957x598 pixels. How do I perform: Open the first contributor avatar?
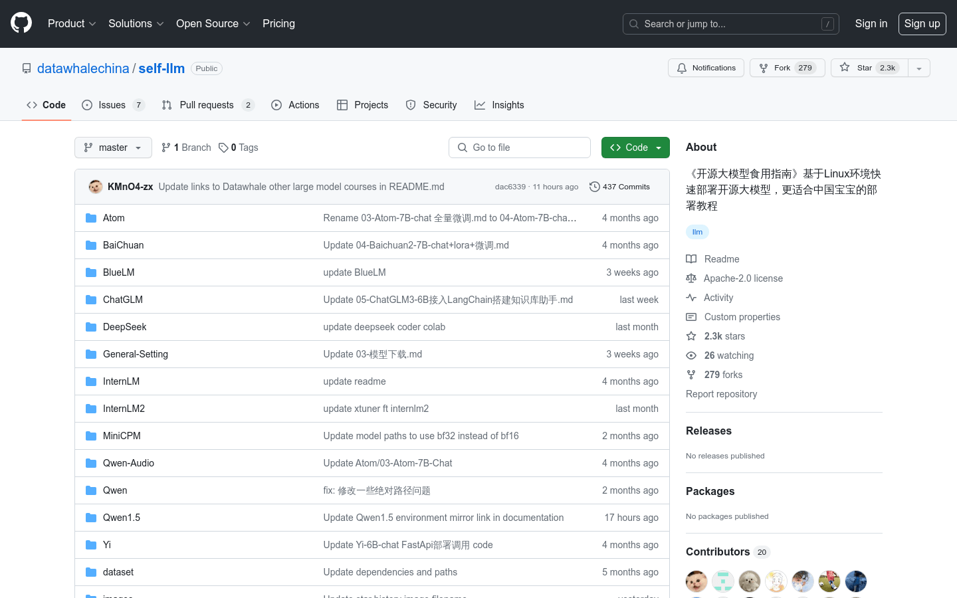pyautogui.click(x=696, y=581)
